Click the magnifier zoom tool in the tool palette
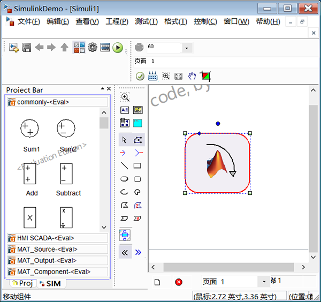Screen dimensions: 321x302 coord(125,97)
